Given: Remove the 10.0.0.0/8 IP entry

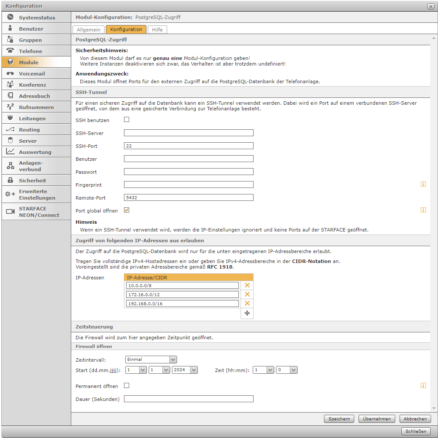Looking at the screenshot, I should coord(247,285).
